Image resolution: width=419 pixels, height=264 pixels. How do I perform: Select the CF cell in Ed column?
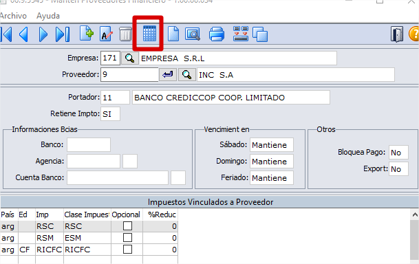point(26,250)
